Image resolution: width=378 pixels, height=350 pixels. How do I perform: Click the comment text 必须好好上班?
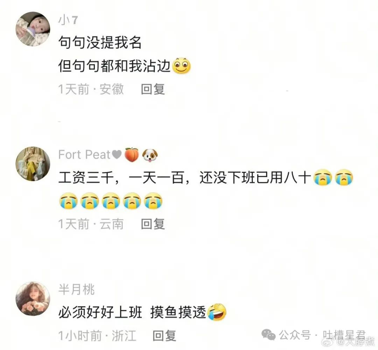[x=100, y=312]
